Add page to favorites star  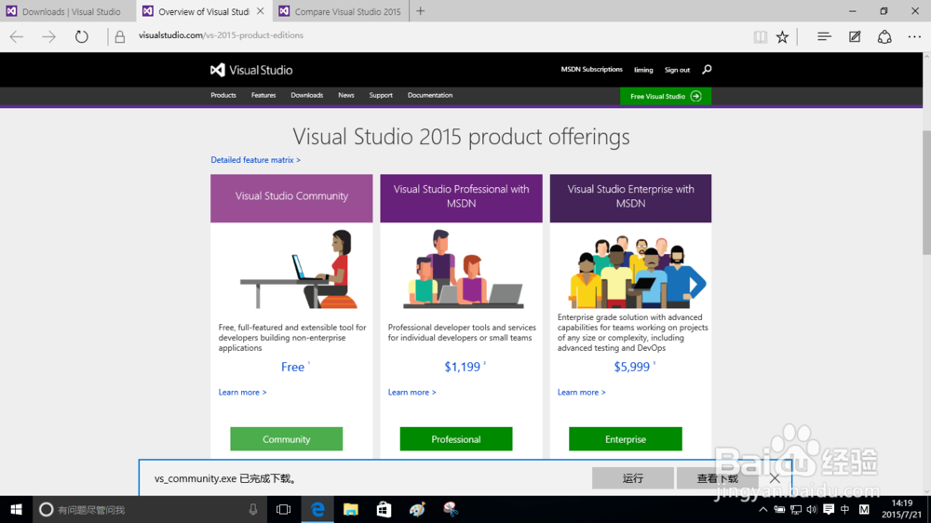[x=783, y=37]
